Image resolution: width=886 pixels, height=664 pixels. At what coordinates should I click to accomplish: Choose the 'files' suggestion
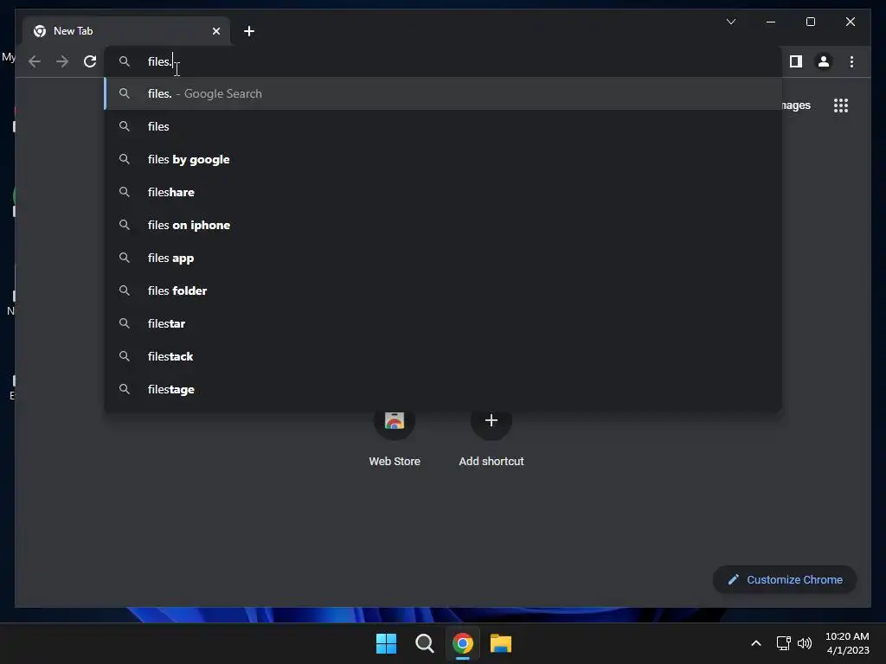[443, 126]
